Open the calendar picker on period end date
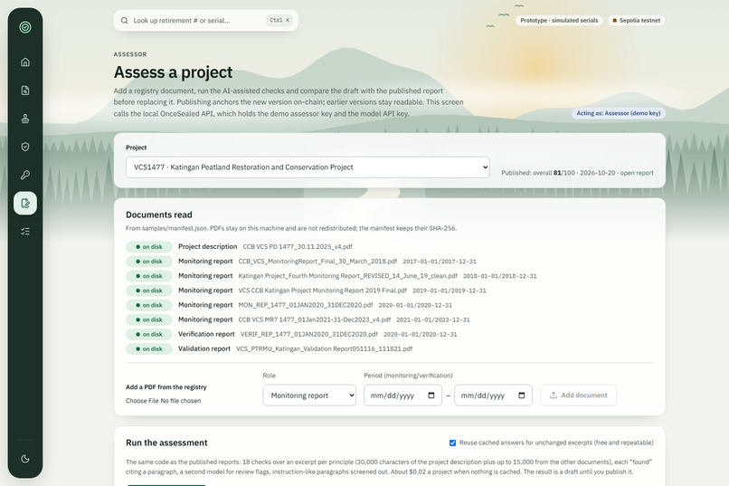 pos(521,395)
